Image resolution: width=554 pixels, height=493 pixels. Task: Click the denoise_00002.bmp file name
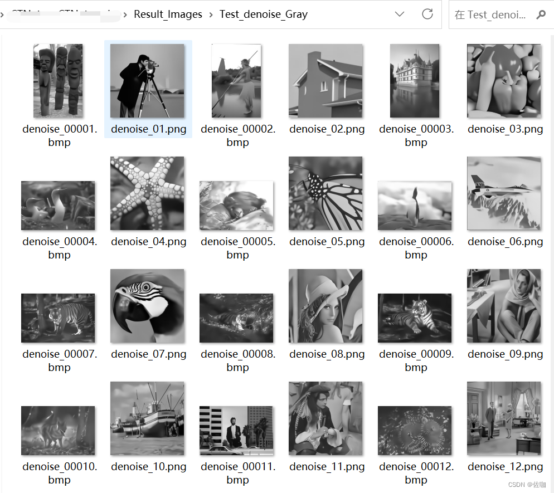(238, 135)
